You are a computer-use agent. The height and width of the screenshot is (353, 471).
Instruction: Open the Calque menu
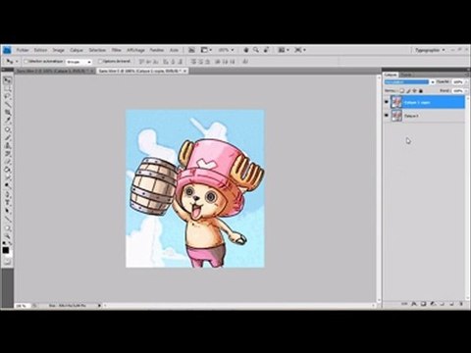tap(77, 50)
